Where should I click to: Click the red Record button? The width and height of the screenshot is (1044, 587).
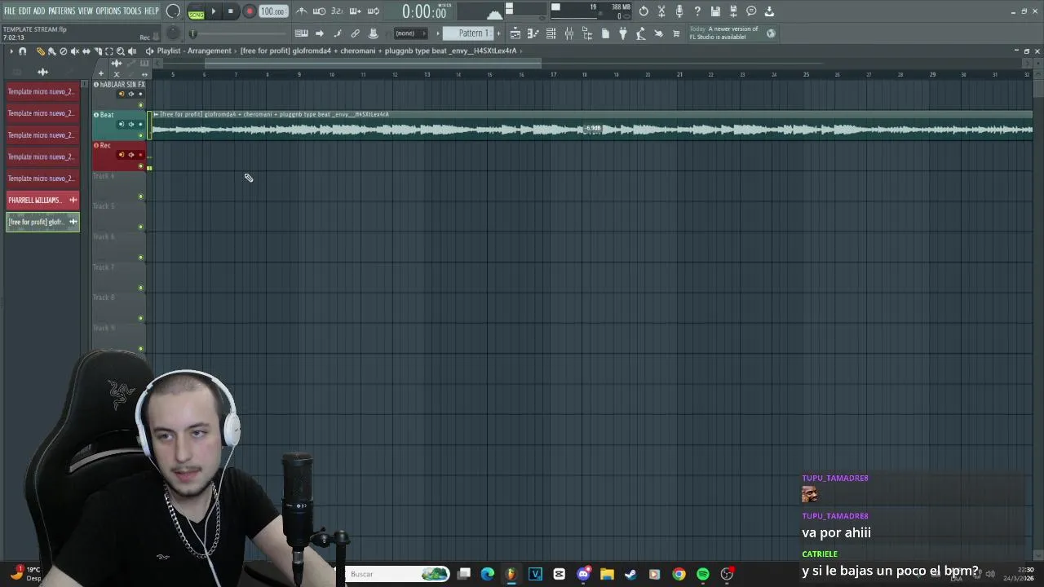click(250, 11)
